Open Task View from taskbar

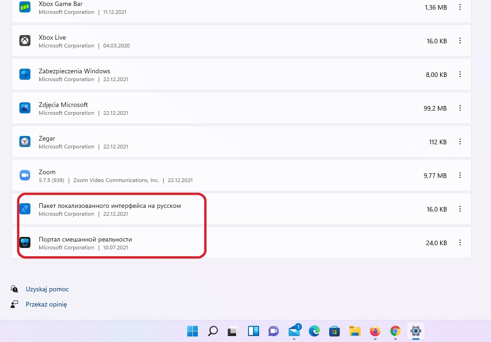[233, 331]
